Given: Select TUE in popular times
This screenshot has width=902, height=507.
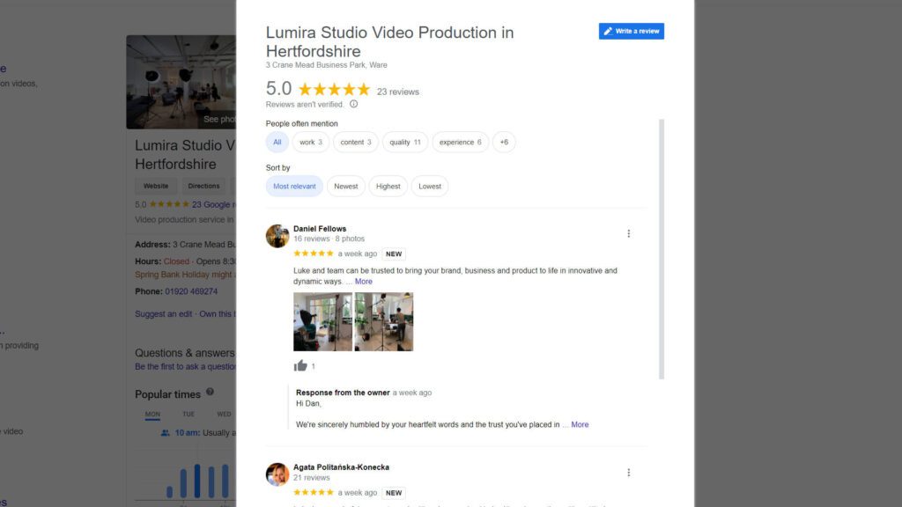Looking at the screenshot, I should coord(189,415).
